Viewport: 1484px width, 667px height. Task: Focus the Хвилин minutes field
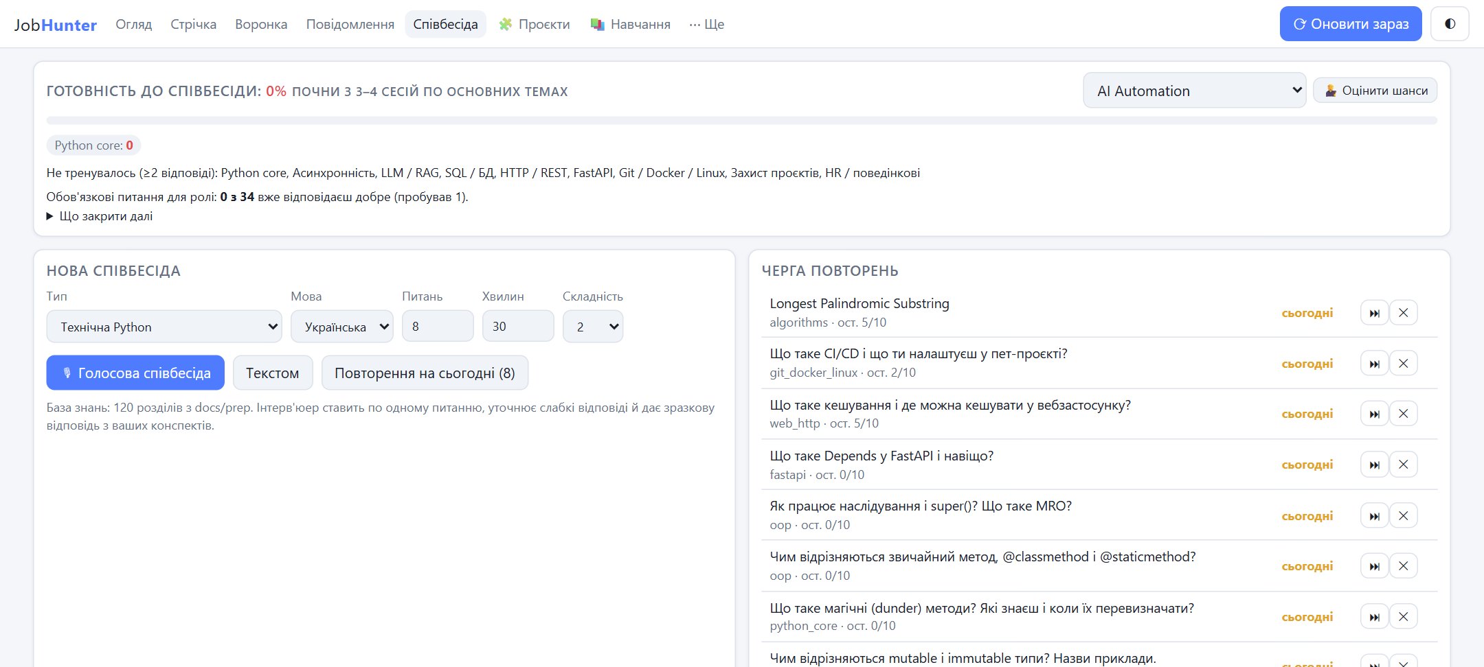[x=518, y=327]
